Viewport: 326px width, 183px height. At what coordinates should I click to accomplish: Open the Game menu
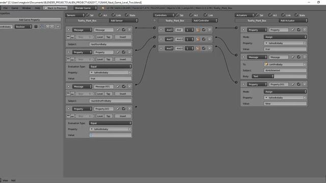[x=15, y=8]
